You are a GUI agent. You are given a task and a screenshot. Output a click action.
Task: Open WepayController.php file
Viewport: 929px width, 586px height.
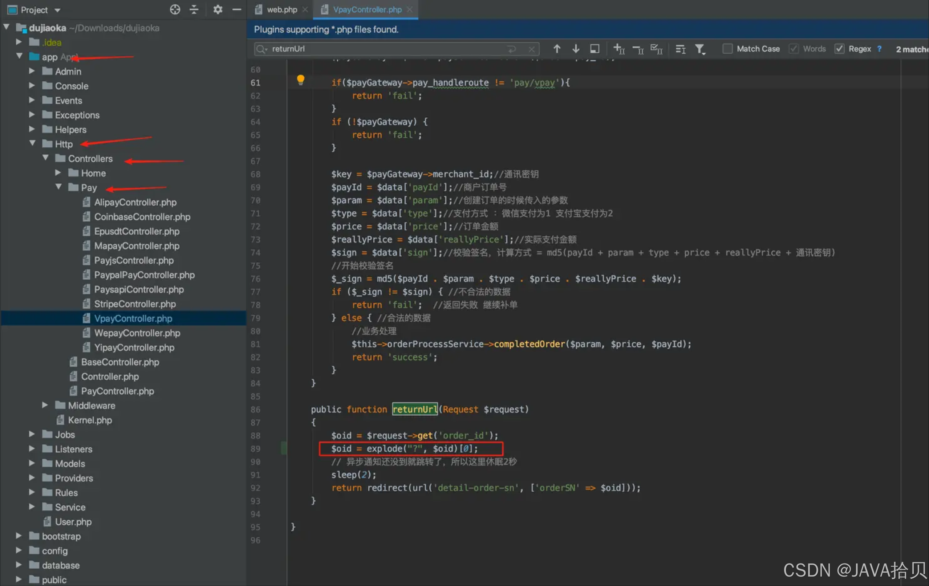coord(137,333)
